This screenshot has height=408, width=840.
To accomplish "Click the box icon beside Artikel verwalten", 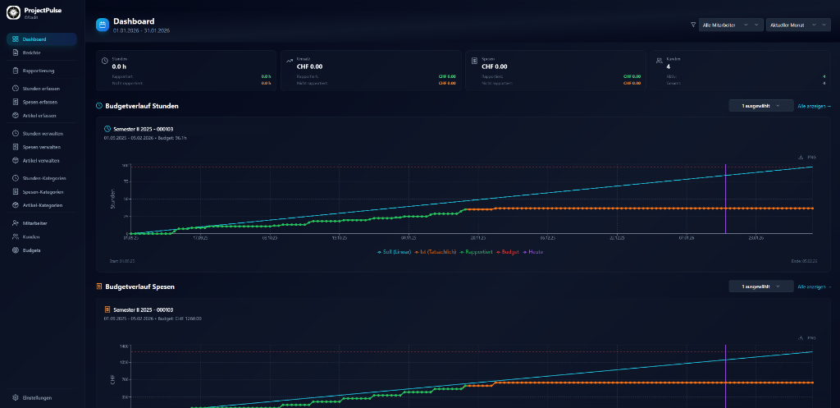I will (16, 160).
